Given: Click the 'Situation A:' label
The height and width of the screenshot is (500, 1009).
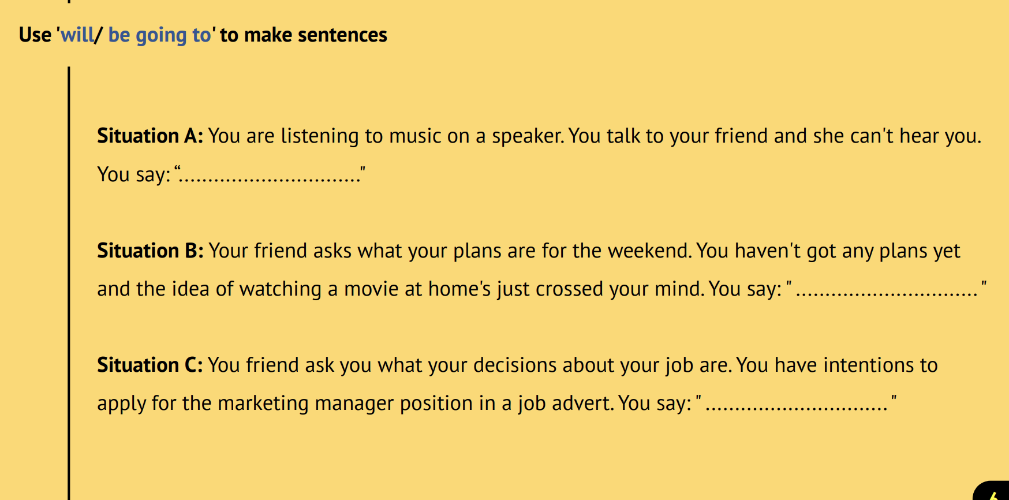Looking at the screenshot, I should click(x=150, y=136).
